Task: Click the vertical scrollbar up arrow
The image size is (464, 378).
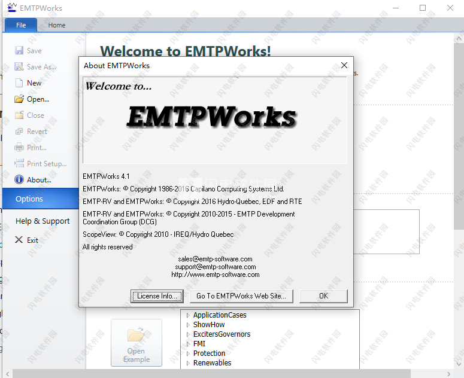Action: 459,38
